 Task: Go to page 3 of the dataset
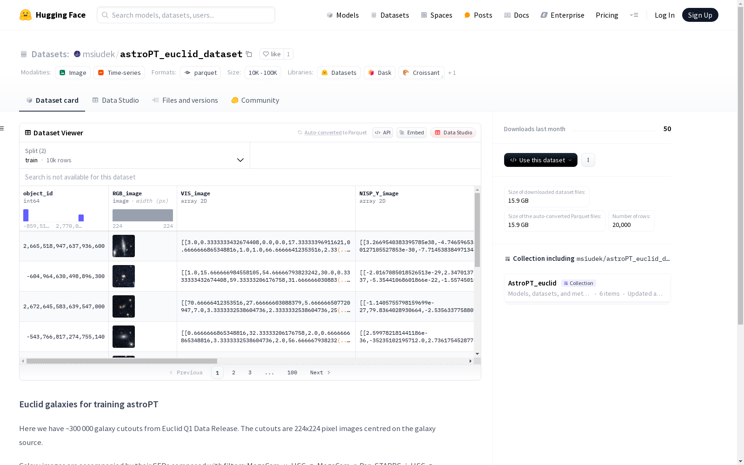pos(250,372)
